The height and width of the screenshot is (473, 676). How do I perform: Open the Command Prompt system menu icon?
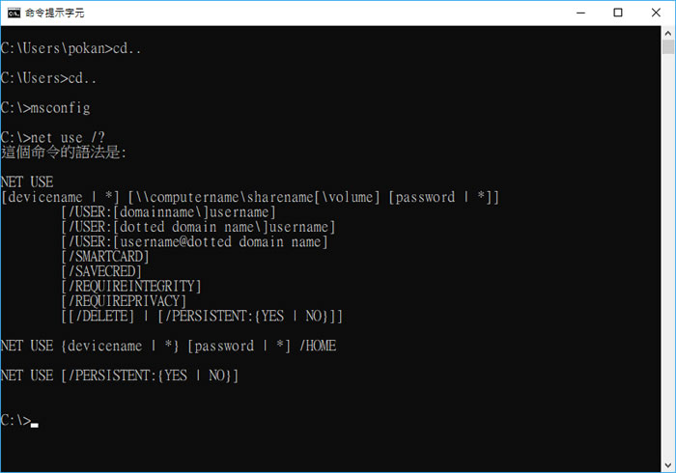[x=14, y=13]
